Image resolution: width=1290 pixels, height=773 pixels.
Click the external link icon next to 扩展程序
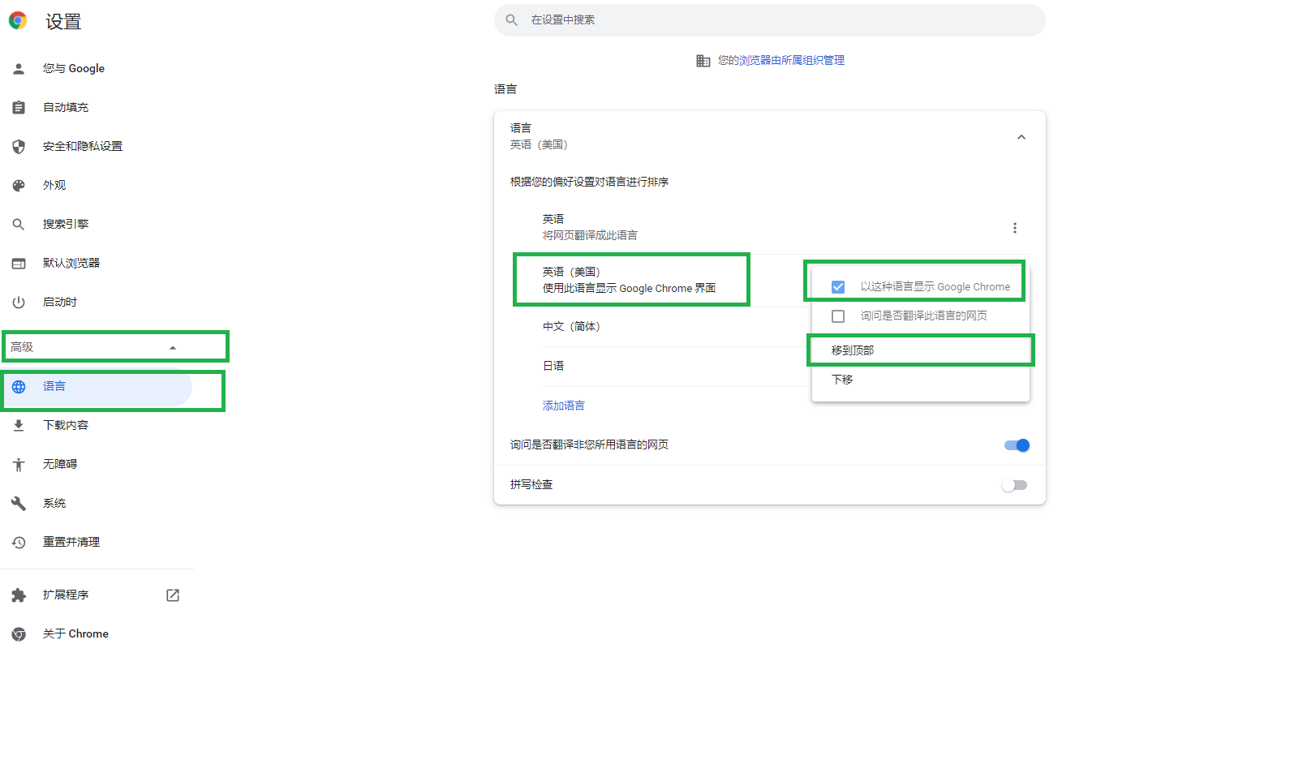(x=173, y=595)
